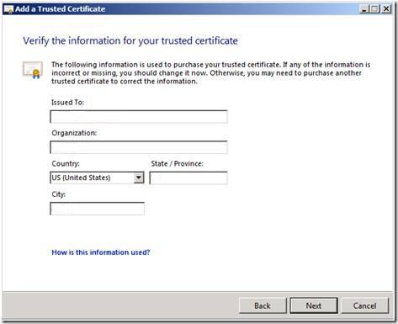398x324 pixels.
Task: Close the Add a Trusted Certificate dialog
Action: click(x=386, y=9)
